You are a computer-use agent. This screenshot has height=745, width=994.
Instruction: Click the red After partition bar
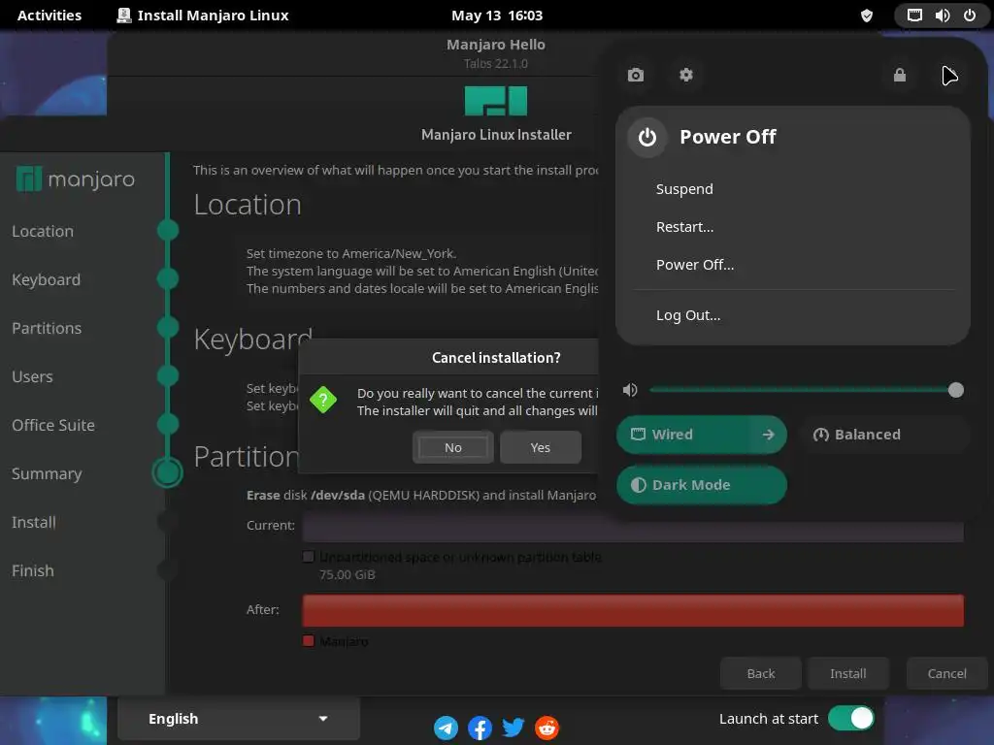[x=633, y=610]
